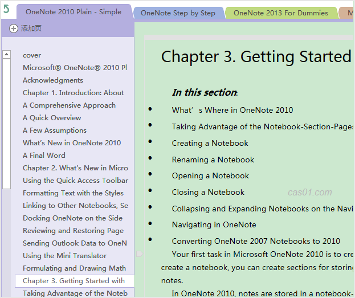This screenshot has width=355, height=298.
Task: Click the add page plus icon
Action: tap(13, 28)
